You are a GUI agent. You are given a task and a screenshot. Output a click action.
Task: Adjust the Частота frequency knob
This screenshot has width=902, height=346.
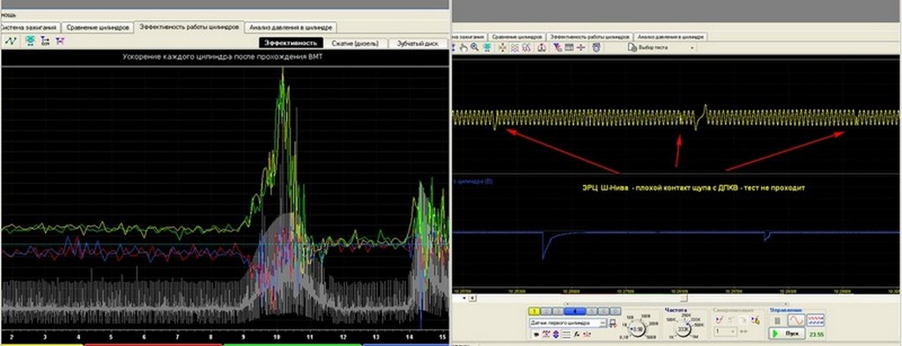[682, 329]
